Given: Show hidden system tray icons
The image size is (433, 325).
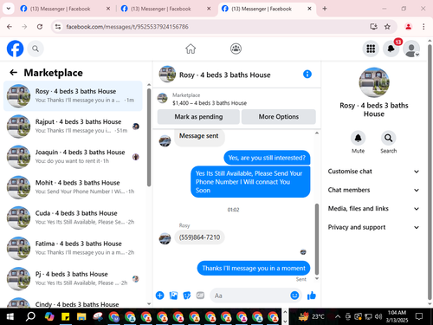Looking at the screenshot, I should pos(337,316).
